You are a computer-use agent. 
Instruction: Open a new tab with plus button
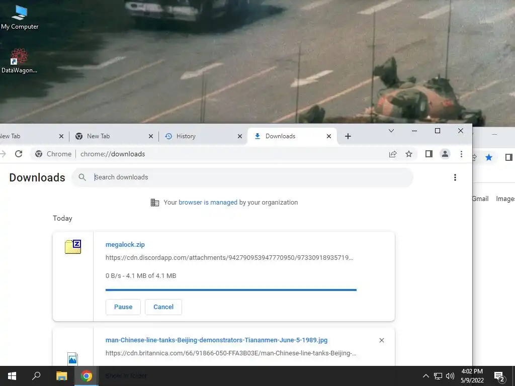(x=348, y=136)
